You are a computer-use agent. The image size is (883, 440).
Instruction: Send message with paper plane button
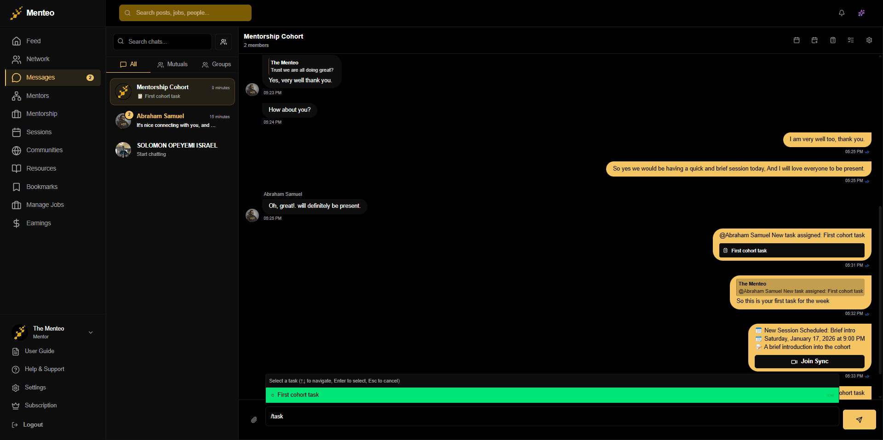pos(859,419)
